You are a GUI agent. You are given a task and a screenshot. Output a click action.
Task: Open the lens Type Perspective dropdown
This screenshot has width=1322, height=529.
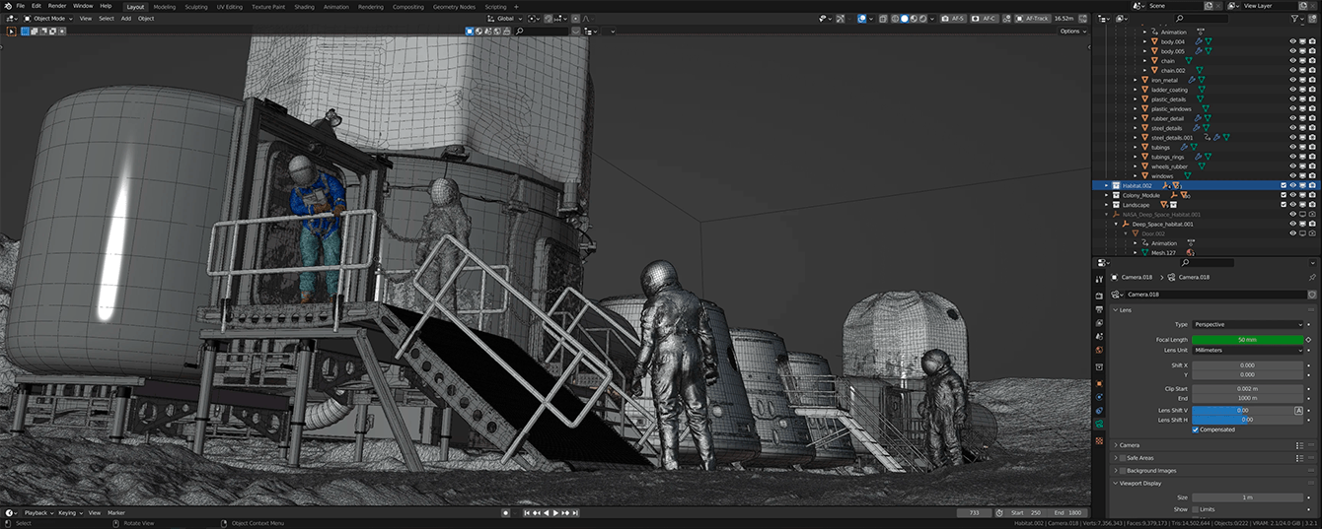click(x=1247, y=324)
